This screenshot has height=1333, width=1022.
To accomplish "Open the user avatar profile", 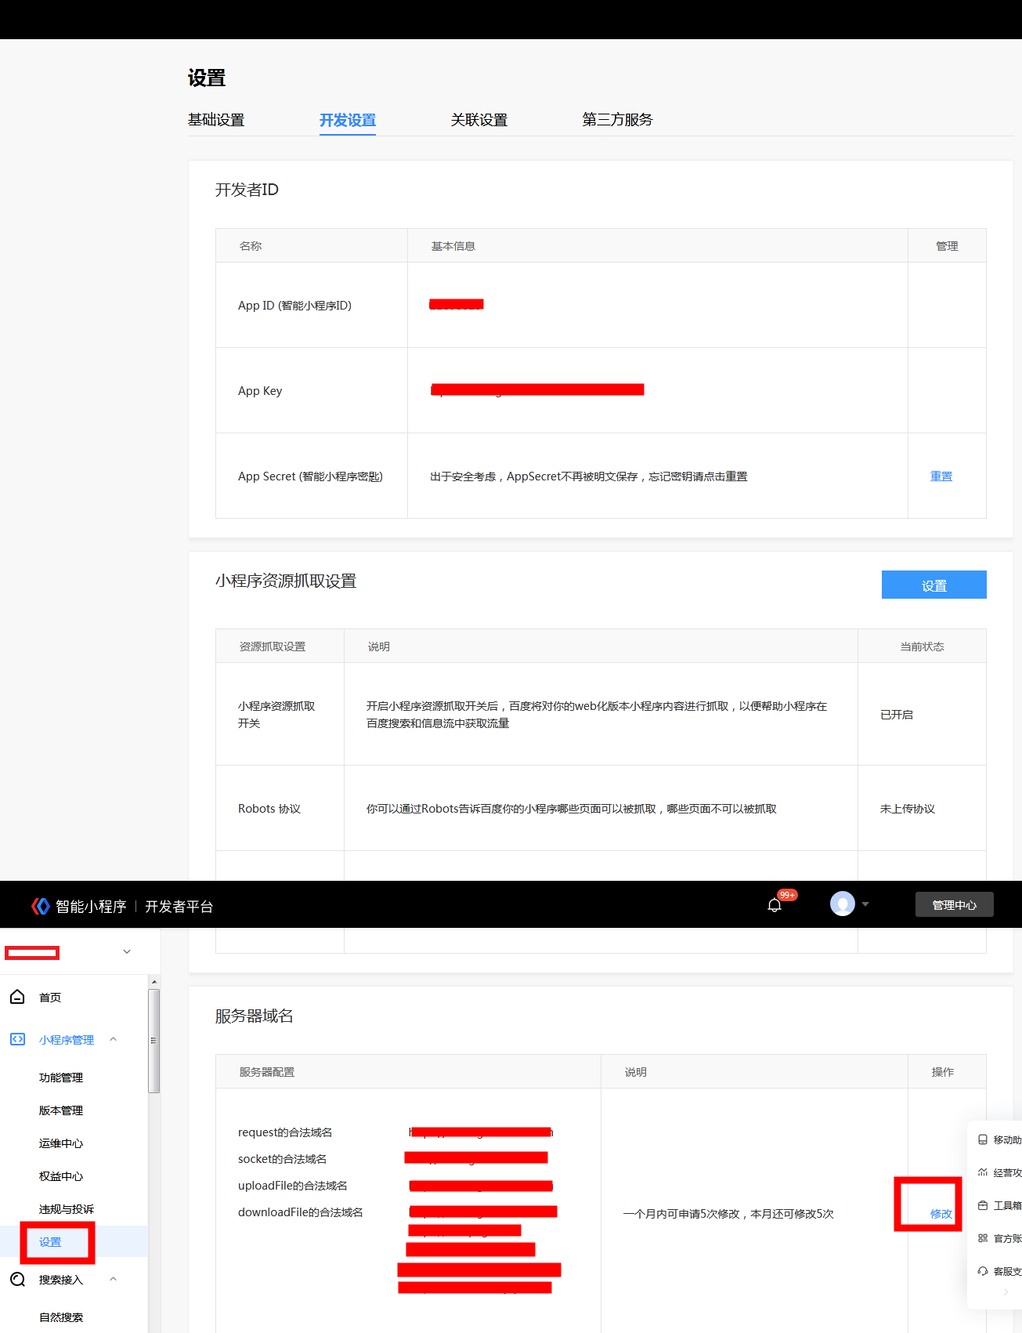I will pos(842,904).
